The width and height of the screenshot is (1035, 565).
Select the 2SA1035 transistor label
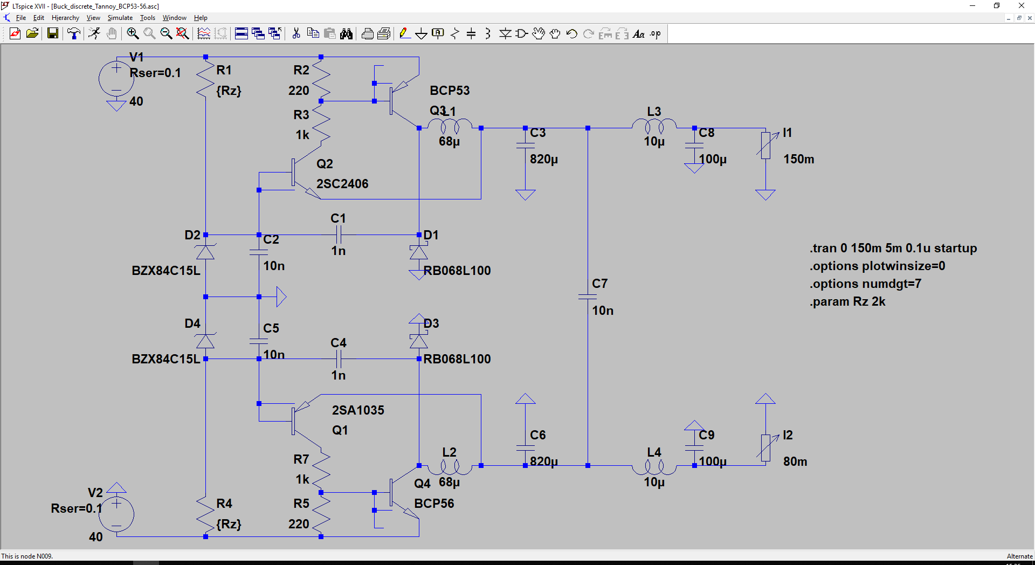tap(358, 410)
